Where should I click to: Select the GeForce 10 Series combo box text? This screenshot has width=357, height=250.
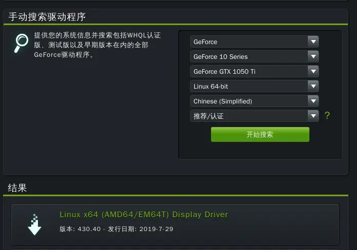(220, 57)
